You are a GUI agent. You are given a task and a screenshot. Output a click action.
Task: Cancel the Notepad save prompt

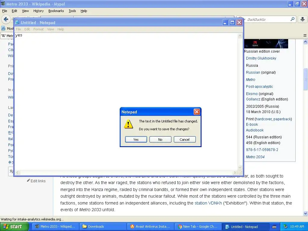click(x=185, y=140)
